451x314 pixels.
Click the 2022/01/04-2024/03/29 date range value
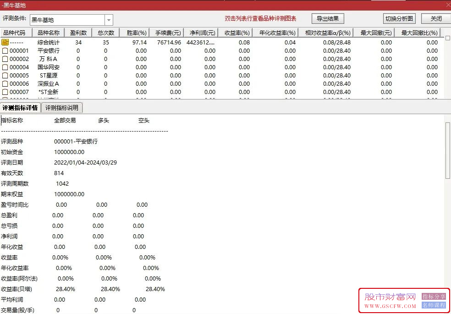85,163
